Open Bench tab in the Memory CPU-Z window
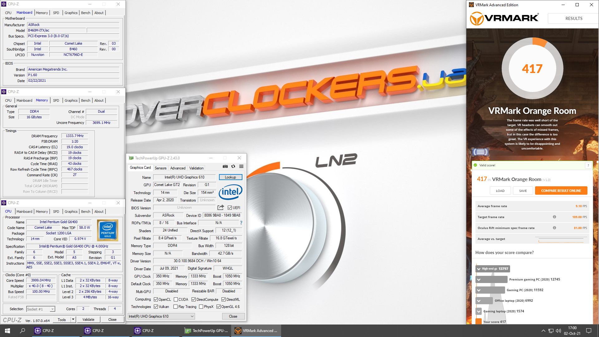599x337 pixels. coord(85,100)
